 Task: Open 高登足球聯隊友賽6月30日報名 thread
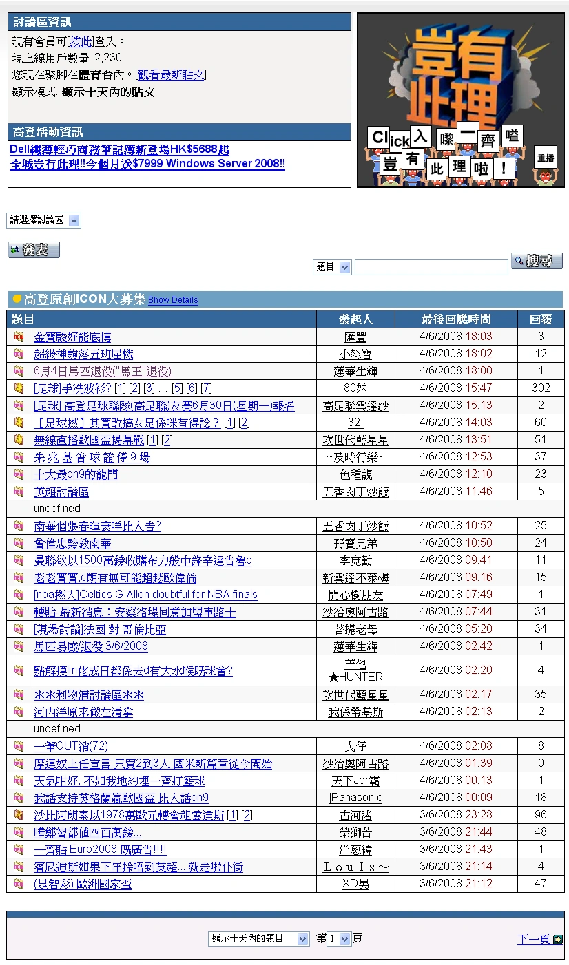tap(164, 406)
